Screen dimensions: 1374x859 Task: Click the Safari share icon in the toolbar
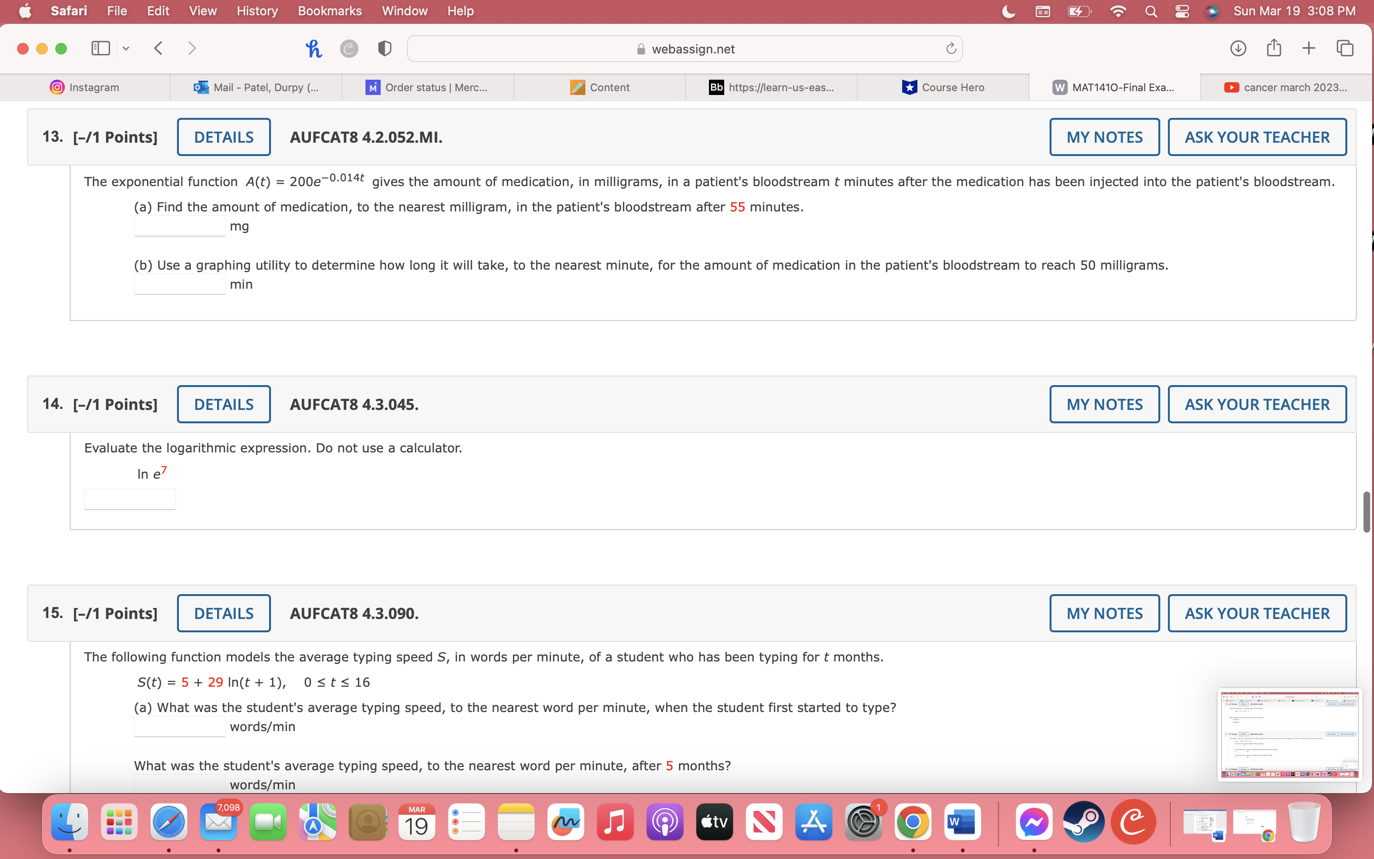pyautogui.click(x=1273, y=48)
